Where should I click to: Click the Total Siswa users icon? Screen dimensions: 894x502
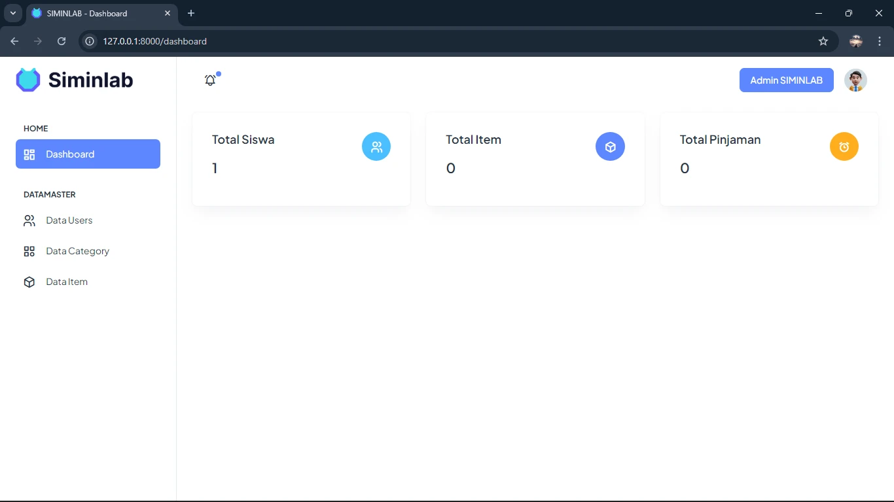(376, 147)
